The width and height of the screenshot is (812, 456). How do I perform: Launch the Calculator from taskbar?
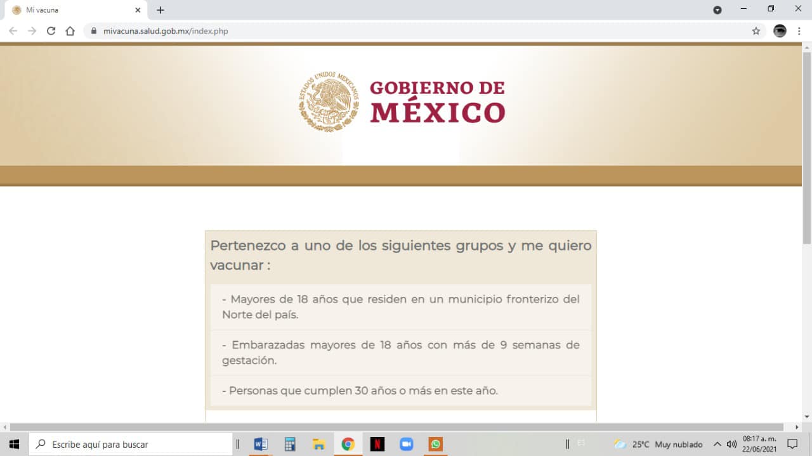[290, 444]
